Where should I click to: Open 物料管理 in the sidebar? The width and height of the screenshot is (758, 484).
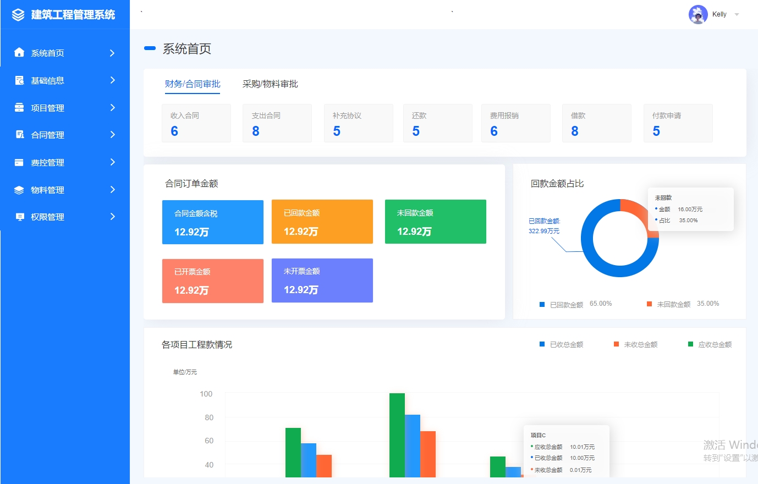coord(65,190)
